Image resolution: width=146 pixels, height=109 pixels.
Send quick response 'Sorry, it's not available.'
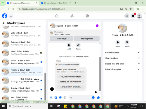tap(71, 87)
